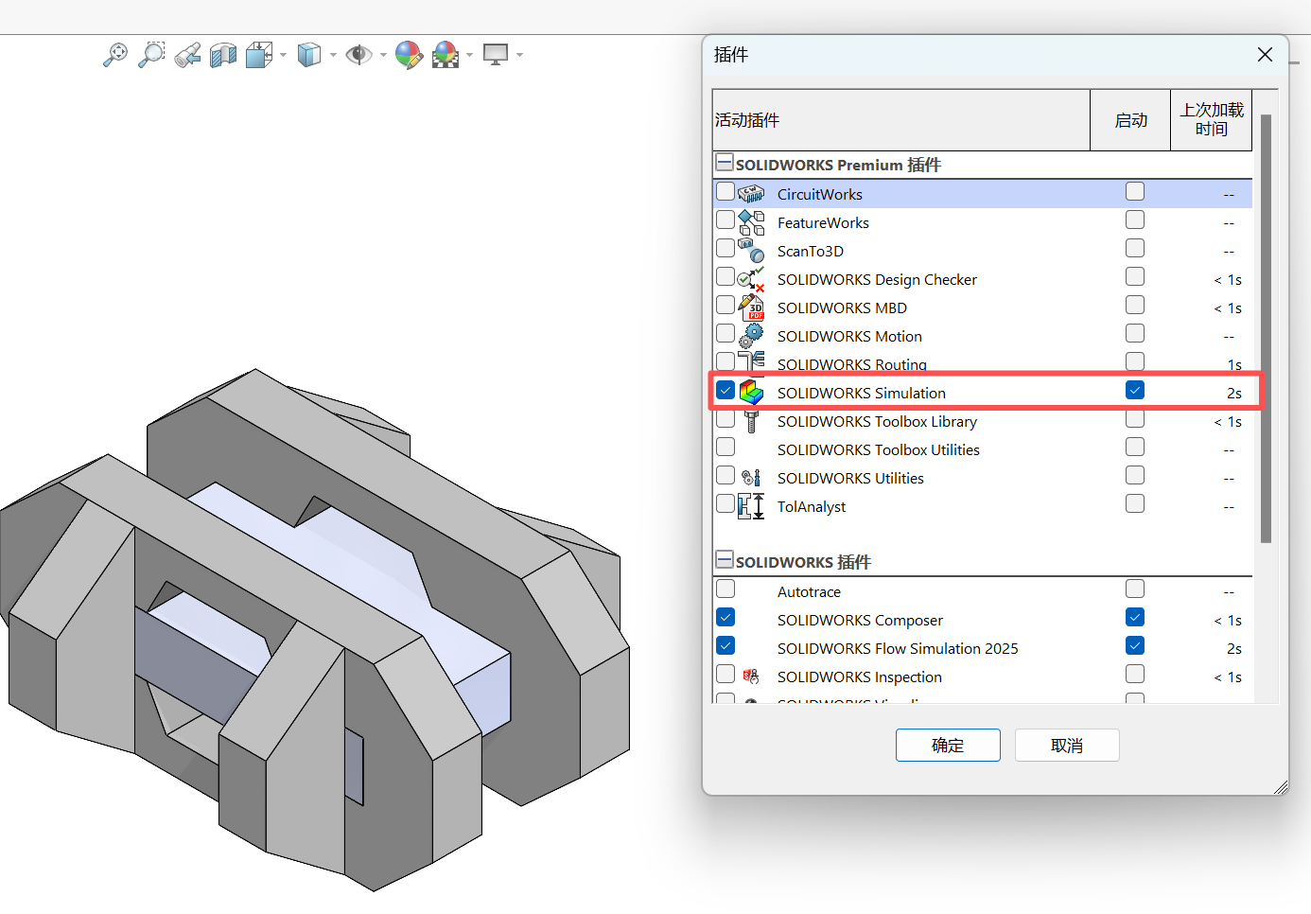Viewport: 1311px width, 914px height.
Task: Open the Apply Scene dropdown arrow
Action: 469,55
